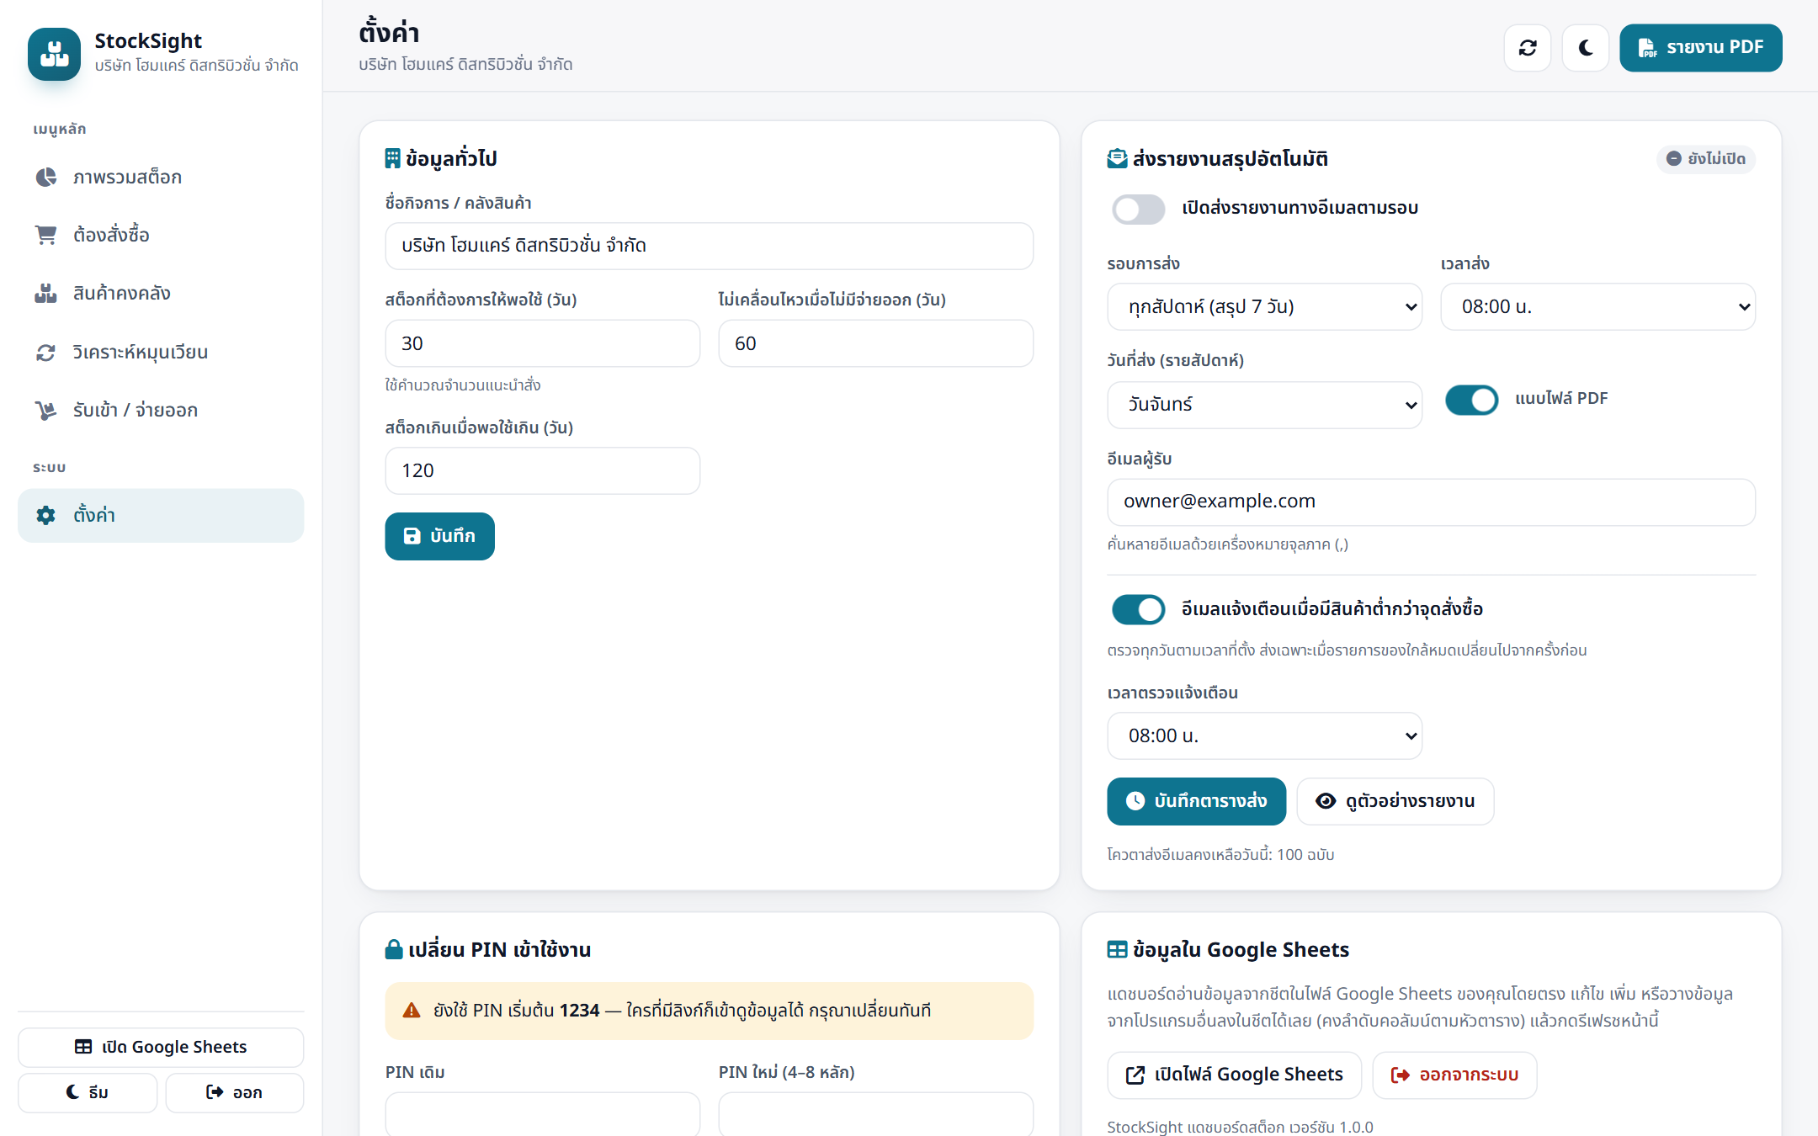Click the StockSight logo icon
The image size is (1818, 1136).
pyautogui.click(x=55, y=54)
